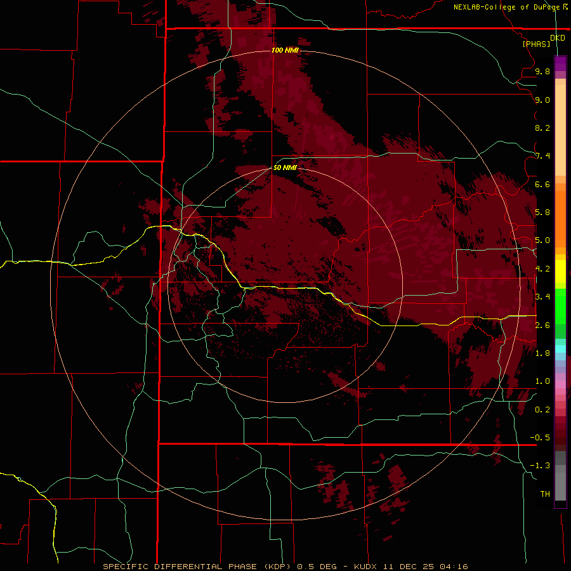The image size is (571, 571).
Task: Click the 7.4 value on the scale
Action: pos(542,156)
